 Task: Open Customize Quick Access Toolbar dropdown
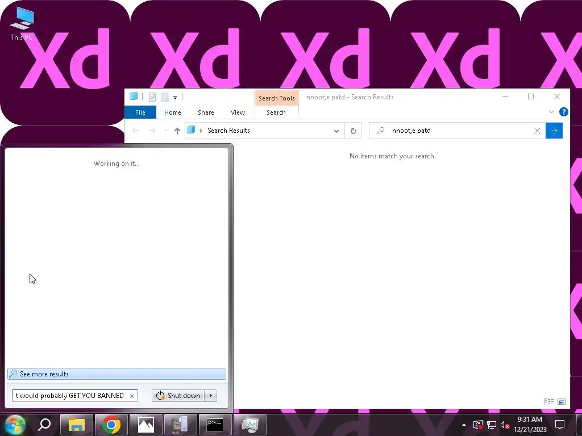coord(175,98)
